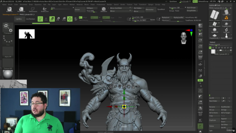
Task: Open the material sphere picker
Action: (x=8, y=75)
